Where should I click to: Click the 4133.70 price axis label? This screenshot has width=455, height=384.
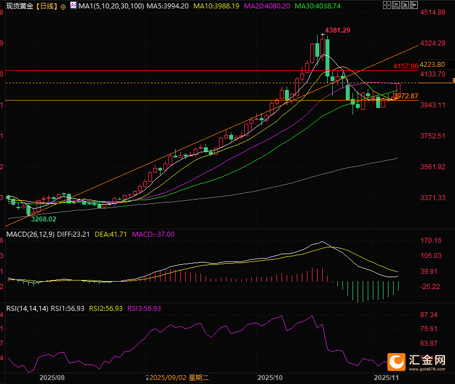(432, 74)
